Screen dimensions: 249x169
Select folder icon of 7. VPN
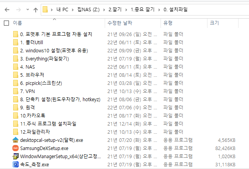click(16, 91)
